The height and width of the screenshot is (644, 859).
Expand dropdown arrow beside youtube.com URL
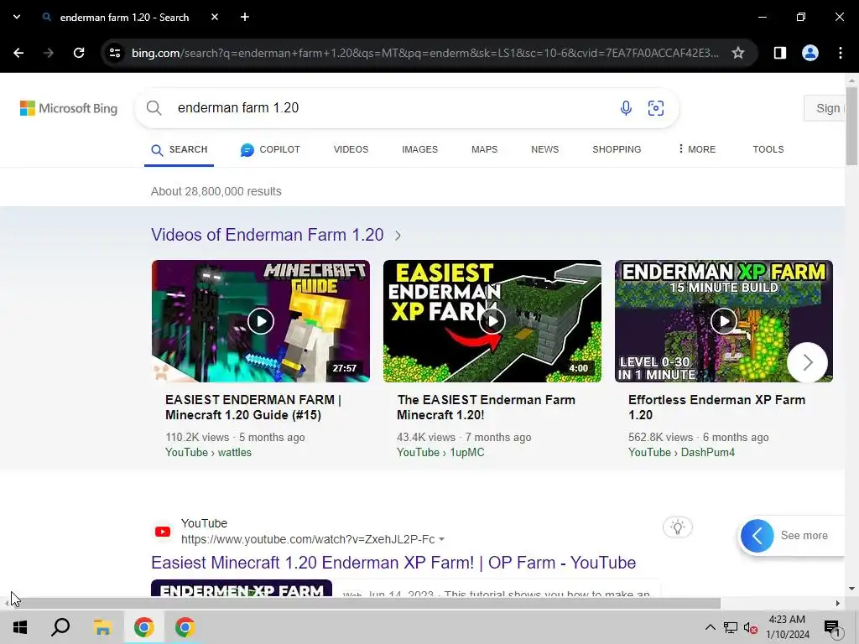pos(441,539)
